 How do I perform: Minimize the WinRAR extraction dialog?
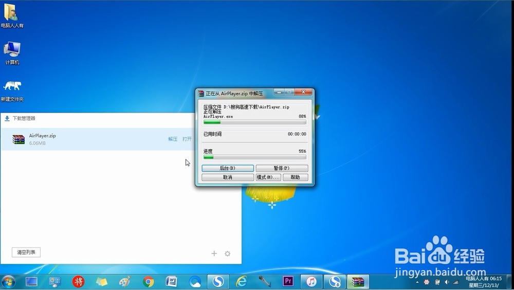tap(279, 93)
